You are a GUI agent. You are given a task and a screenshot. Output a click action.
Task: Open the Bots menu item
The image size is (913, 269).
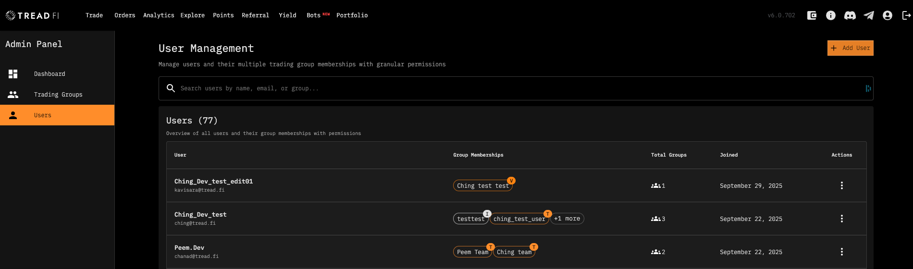click(x=314, y=15)
